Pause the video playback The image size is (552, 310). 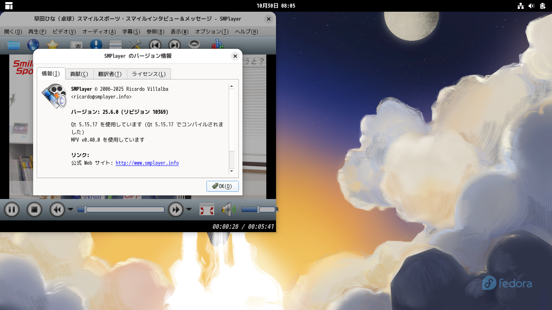pos(12,209)
